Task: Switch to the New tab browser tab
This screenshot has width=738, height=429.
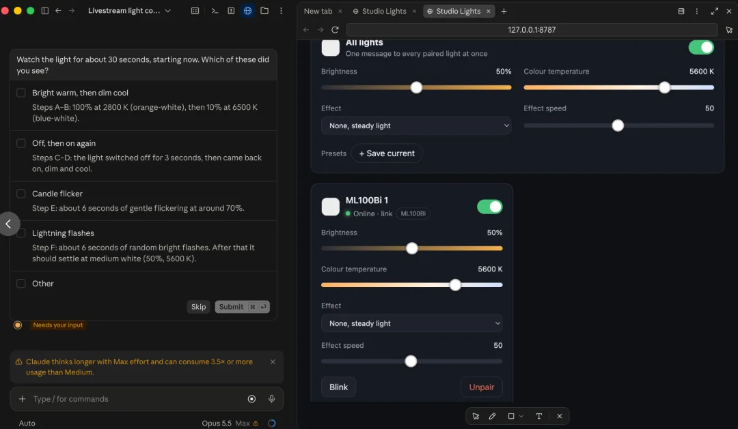Action: click(x=318, y=11)
